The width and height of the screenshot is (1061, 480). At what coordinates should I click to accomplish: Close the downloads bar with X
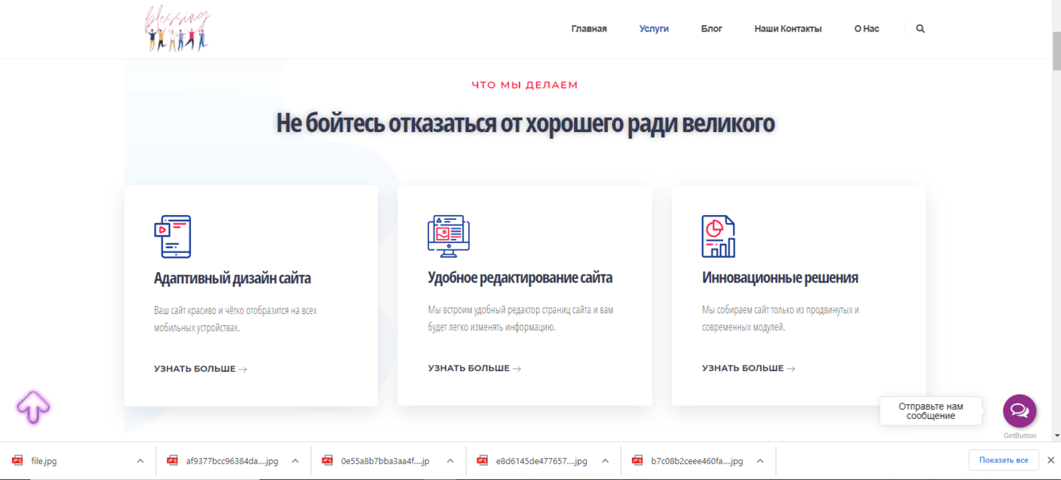tap(1051, 460)
